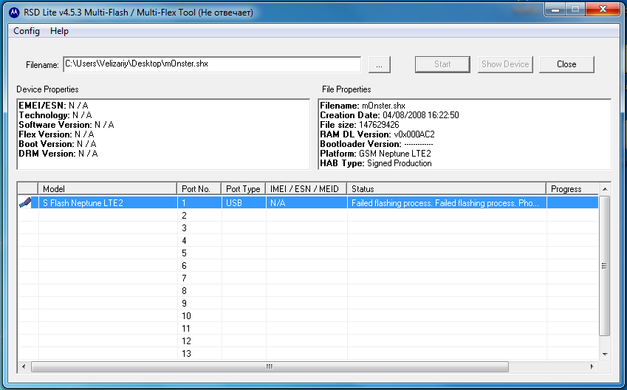
Task: Select port number 4 row
Action: [308, 240]
